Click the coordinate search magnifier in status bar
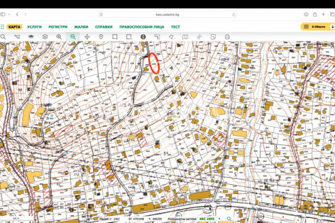Screen dimensions: 335x223 tap(229, 219)
